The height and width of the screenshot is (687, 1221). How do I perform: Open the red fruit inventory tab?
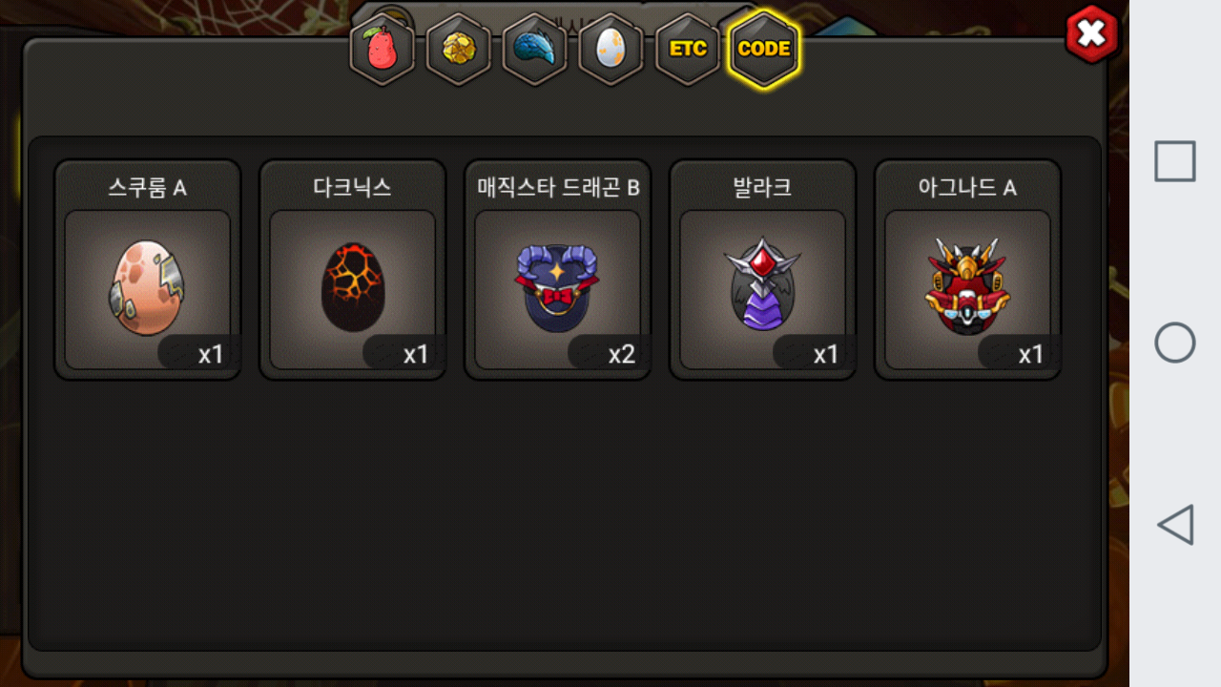pos(383,49)
